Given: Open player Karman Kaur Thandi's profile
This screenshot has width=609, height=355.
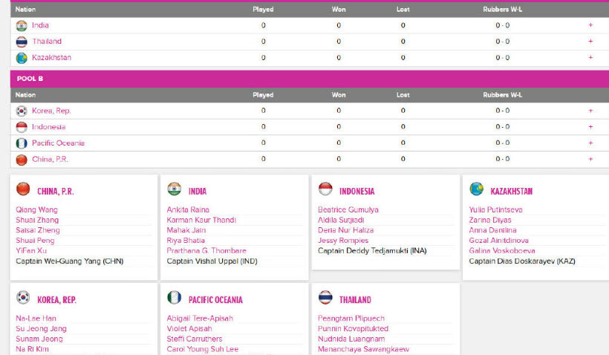Looking at the screenshot, I should [201, 220].
